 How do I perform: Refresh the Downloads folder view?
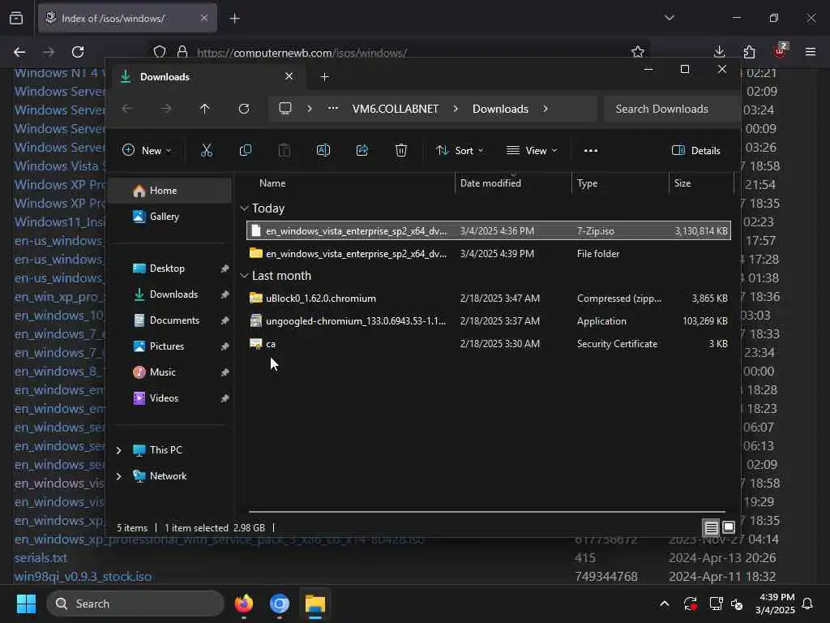pyautogui.click(x=243, y=109)
